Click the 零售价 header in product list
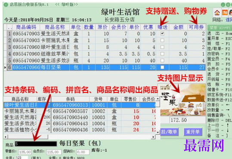 [130, 99]
